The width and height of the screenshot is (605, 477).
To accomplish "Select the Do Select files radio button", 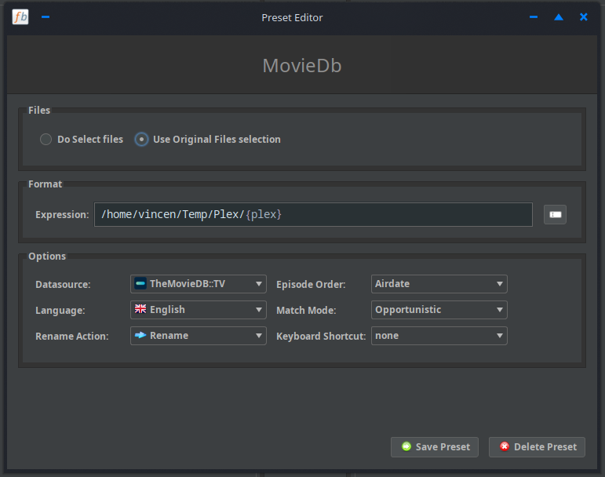I will point(82,139).
